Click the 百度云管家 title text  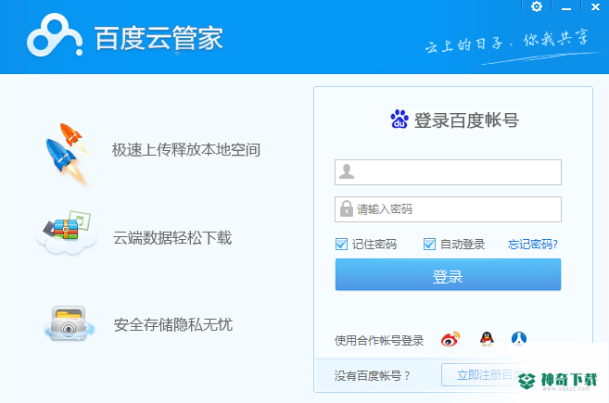pyautogui.click(x=159, y=38)
